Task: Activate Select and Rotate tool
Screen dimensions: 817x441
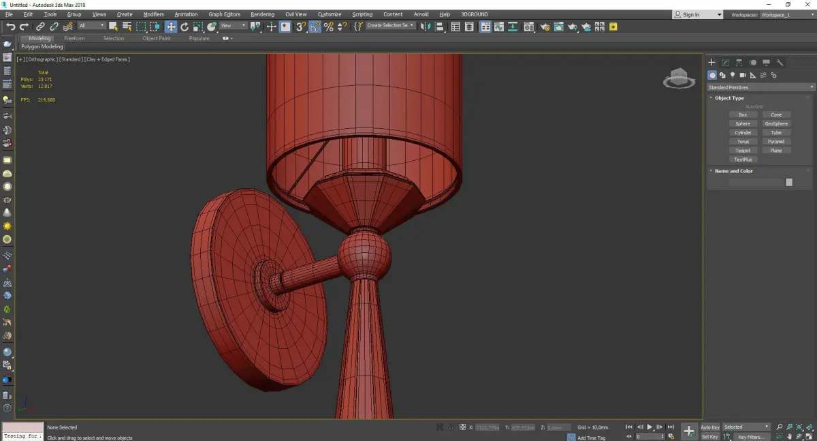Action: 185,27
